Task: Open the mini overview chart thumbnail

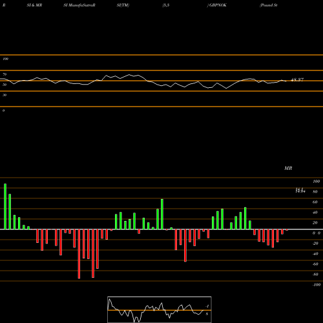Action: point(160,309)
